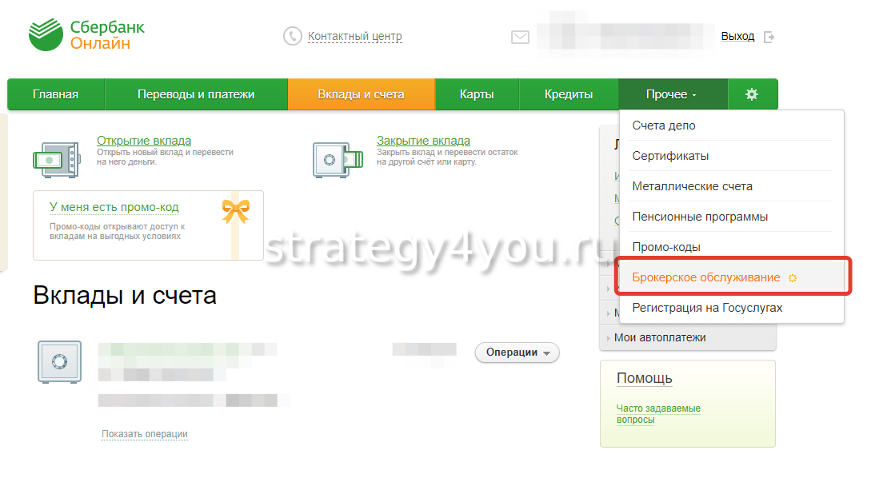Click the safe icon for Закрытие вклада
Image resolution: width=879 pixels, height=494 pixels.
(338, 160)
